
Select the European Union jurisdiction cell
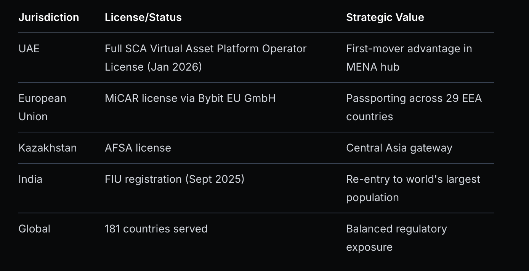[x=42, y=107]
